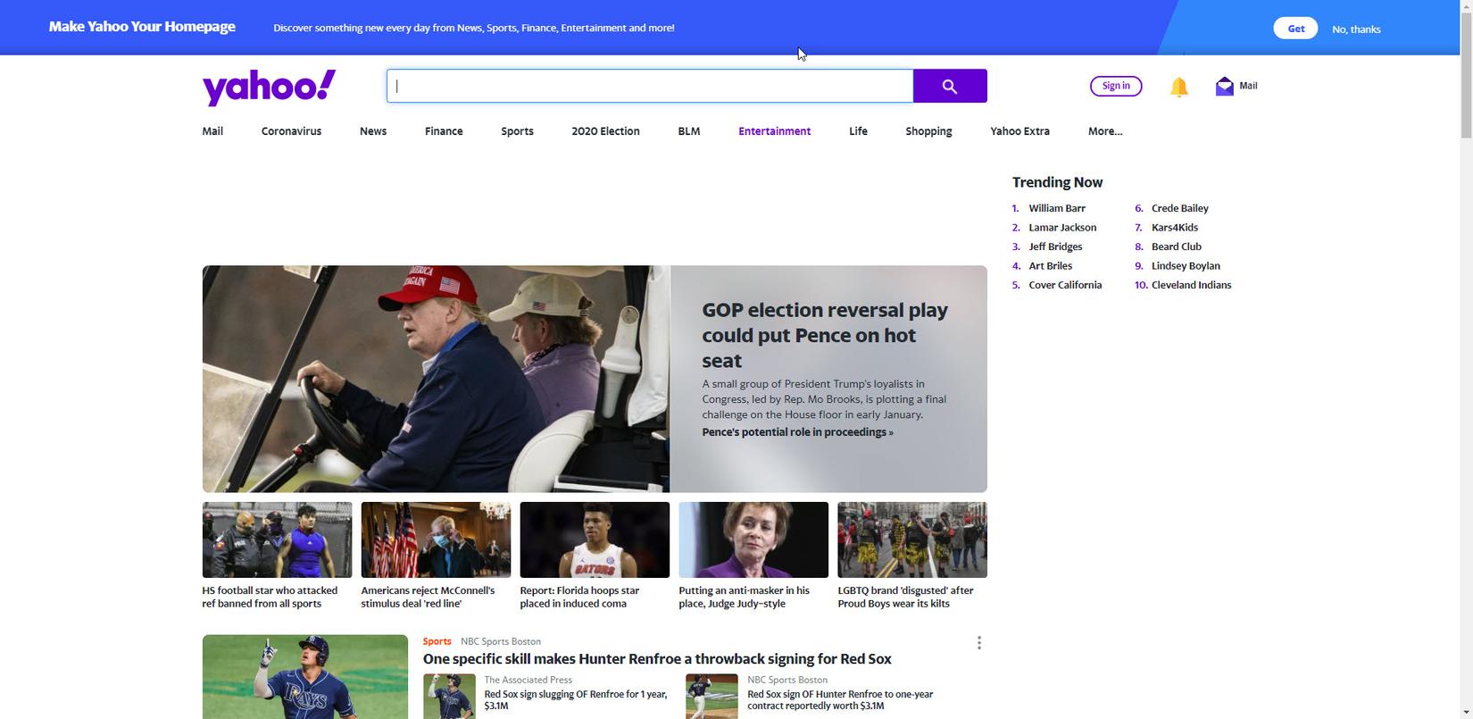Screen dimensions: 1473x719
Task: Open trending topic Lamar Jackson
Action: pos(1062,228)
